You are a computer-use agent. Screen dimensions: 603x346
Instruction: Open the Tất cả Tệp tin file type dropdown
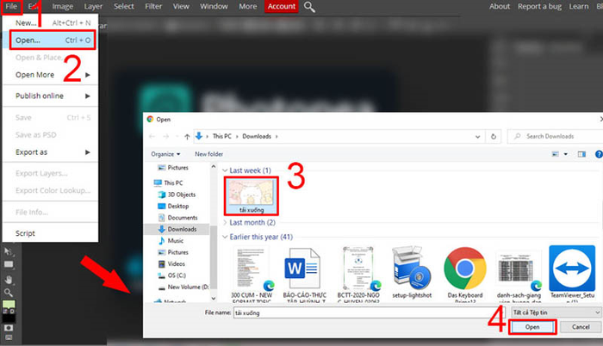pos(556,312)
